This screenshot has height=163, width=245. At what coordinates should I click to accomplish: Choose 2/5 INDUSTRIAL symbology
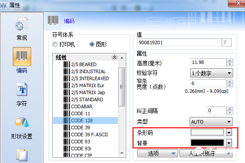click(x=88, y=71)
